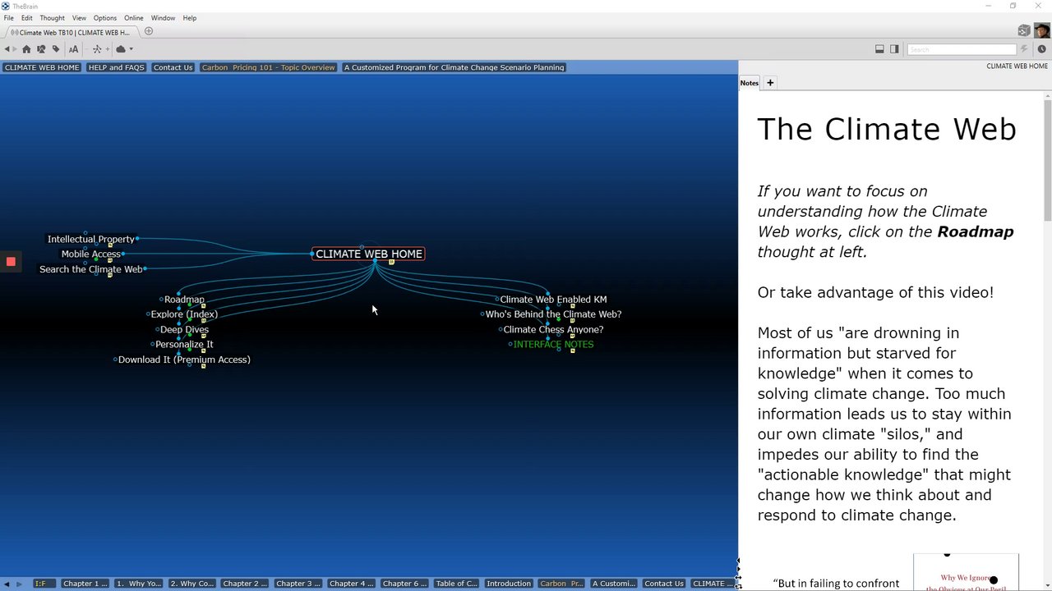Open the Explore (Index) thought

pyautogui.click(x=184, y=314)
